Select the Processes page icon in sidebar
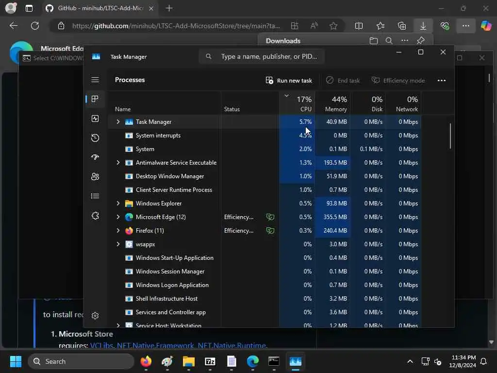This screenshot has height=373, width=497. [95, 99]
